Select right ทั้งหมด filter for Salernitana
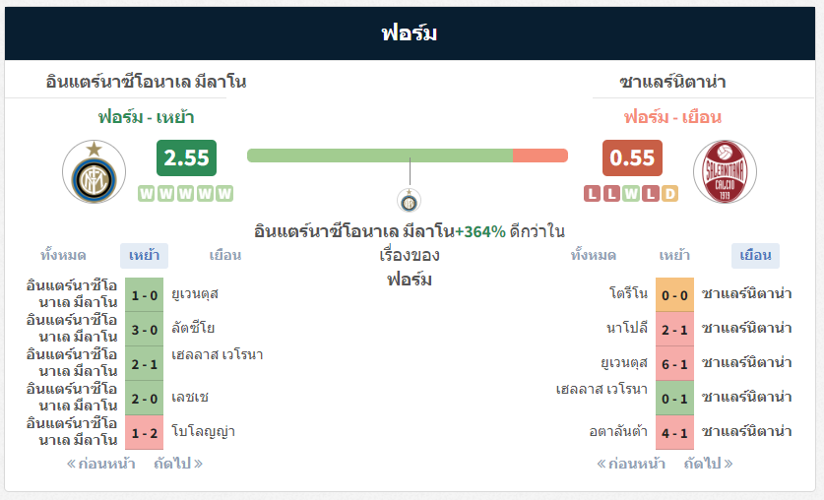This screenshot has width=824, height=500. pyautogui.click(x=593, y=256)
